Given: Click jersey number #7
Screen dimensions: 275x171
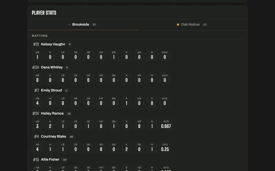Looking at the screenshot, I should coord(37,90).
